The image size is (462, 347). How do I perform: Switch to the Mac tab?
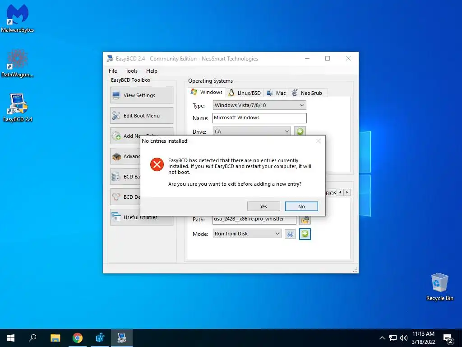click(276, 93)
